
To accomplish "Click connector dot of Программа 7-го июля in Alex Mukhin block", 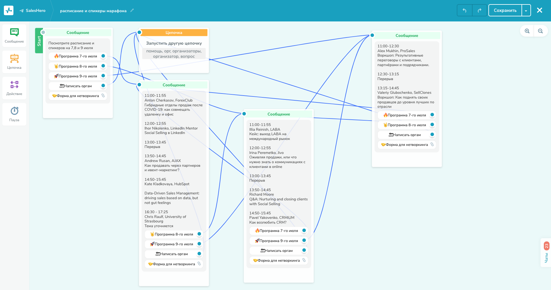I will pos(432,115).
